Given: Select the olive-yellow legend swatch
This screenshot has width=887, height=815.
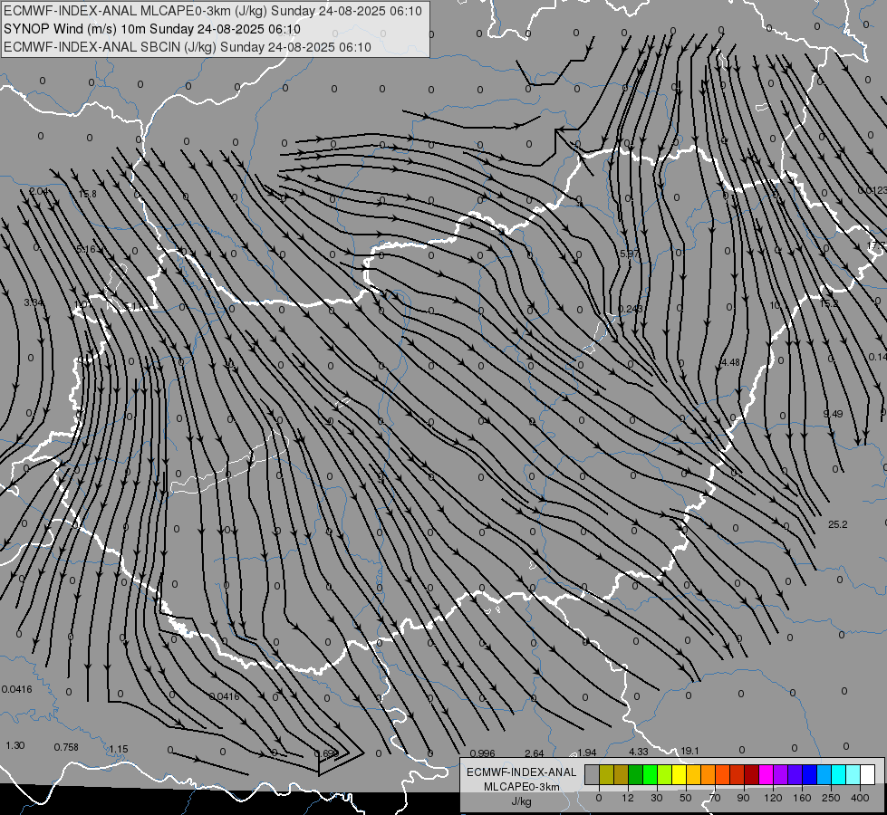Looking at the screenshot, I should click(607, 774).
